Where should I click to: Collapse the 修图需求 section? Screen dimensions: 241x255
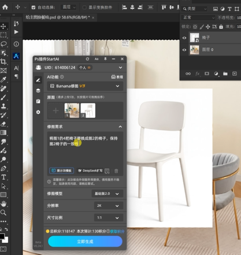point(120,127)
